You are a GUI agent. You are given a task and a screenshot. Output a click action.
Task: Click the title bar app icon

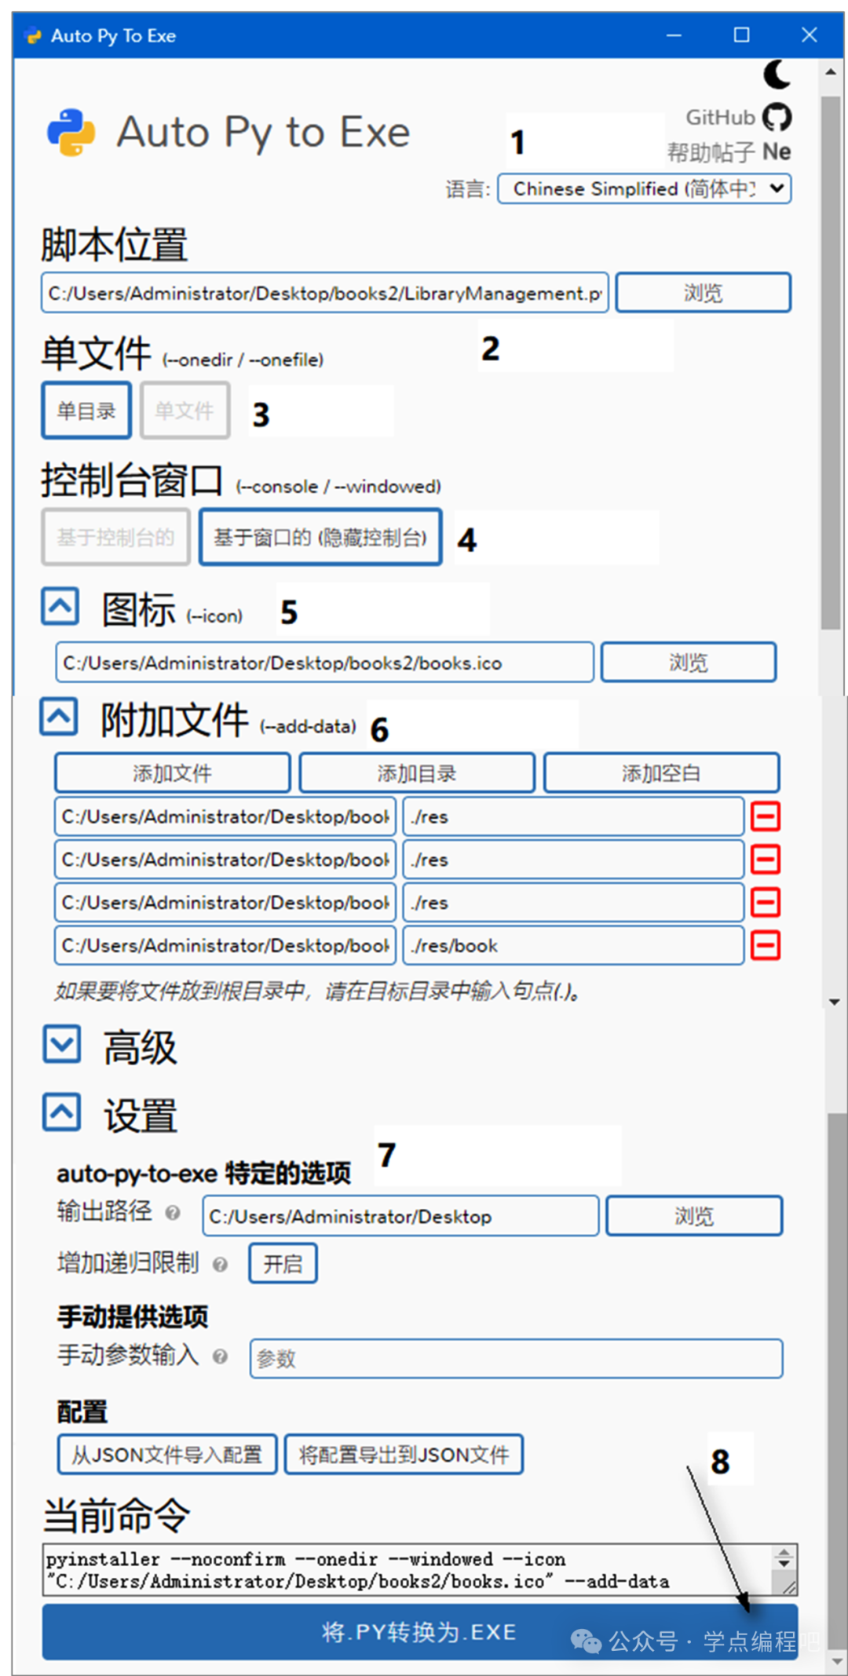click(33, 35)
